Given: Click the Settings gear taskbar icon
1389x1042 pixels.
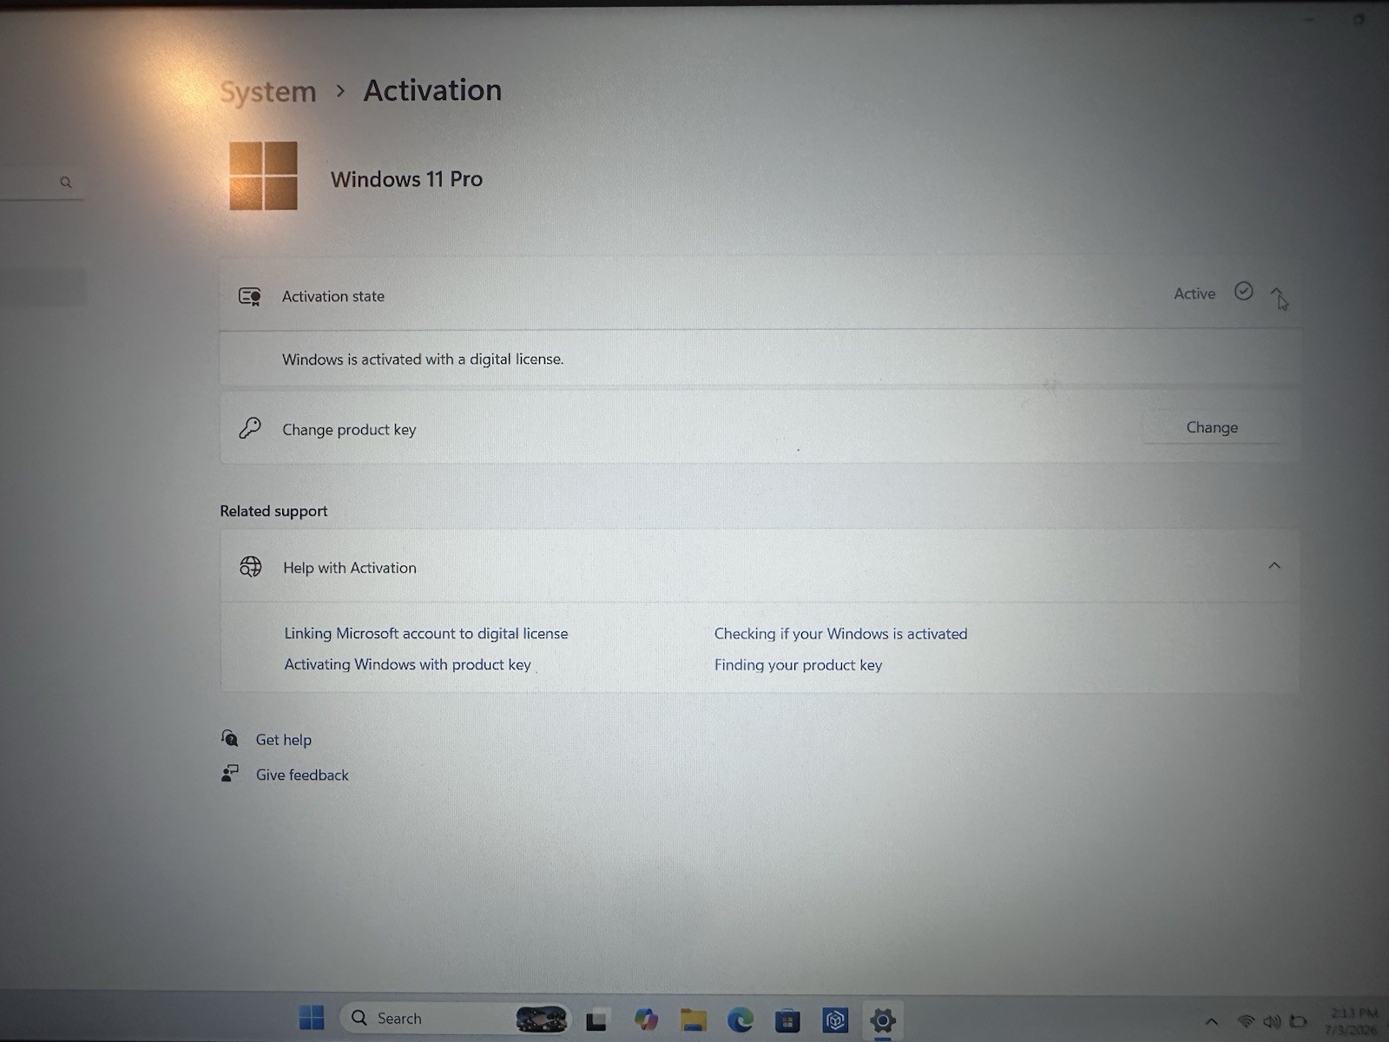Looking at the screenshot, I should pos(882,1020).
